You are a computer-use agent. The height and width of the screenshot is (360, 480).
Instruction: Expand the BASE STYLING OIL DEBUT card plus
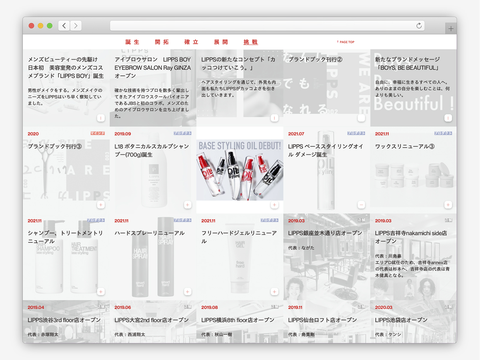(x=274, y=205)
